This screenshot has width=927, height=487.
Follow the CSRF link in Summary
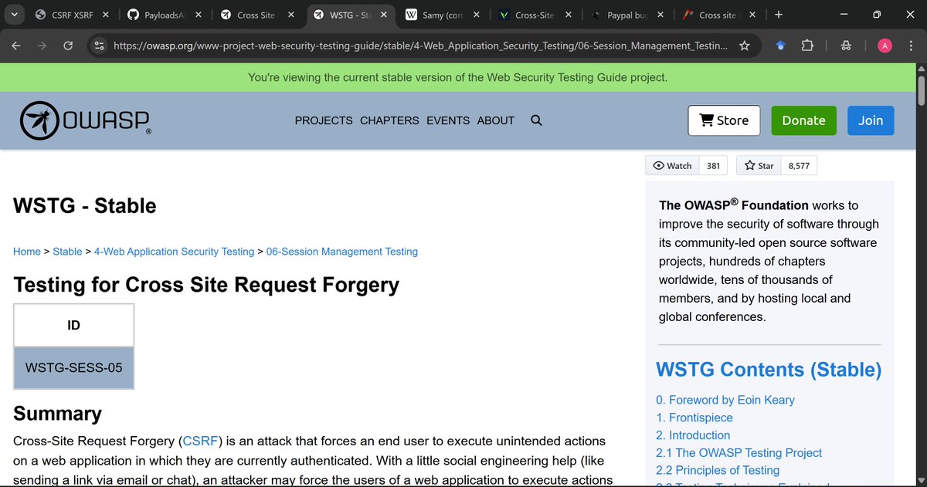[x=201, y=441]
